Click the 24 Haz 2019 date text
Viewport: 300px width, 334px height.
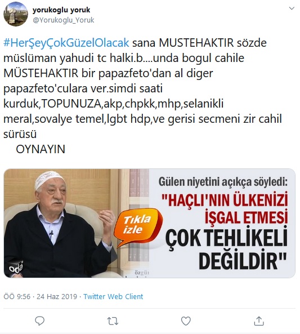[57, 296]
